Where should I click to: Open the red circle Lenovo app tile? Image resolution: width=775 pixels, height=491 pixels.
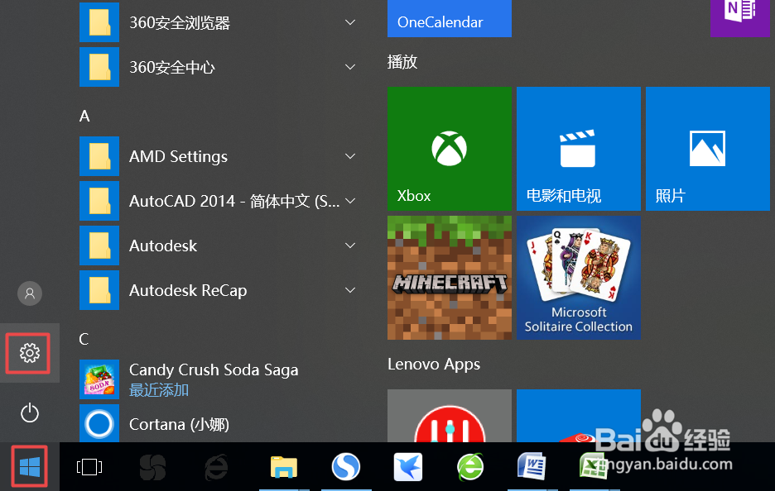(450, 416)
